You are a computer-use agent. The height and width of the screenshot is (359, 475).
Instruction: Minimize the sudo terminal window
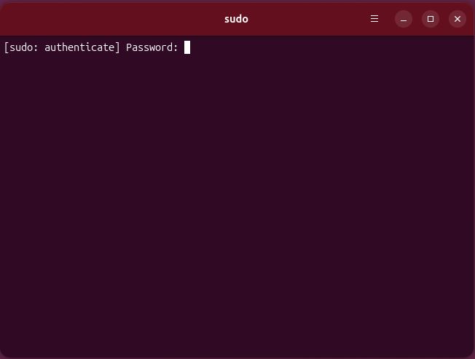coord(403,19)
